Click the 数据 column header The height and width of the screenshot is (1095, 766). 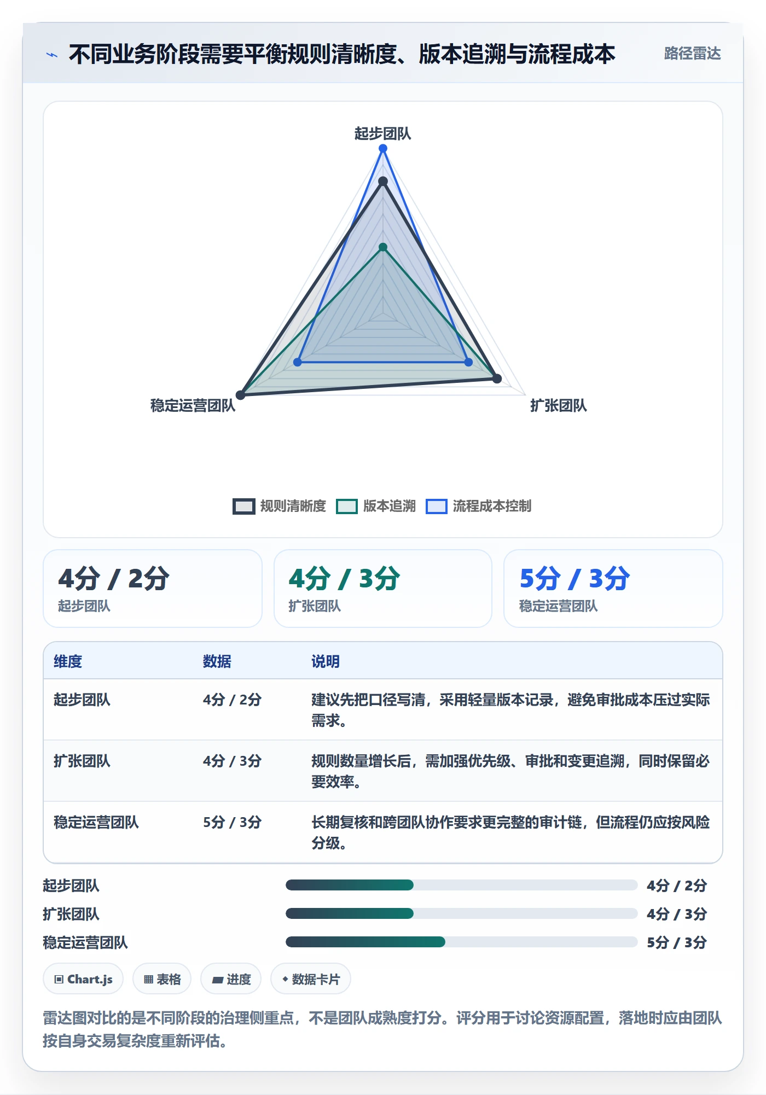(x=217, y=661)
